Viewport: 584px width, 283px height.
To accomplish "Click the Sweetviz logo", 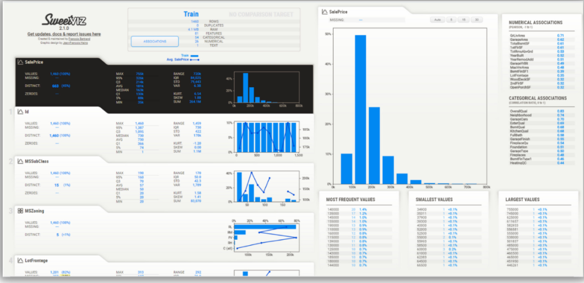I will pos(64,20).
